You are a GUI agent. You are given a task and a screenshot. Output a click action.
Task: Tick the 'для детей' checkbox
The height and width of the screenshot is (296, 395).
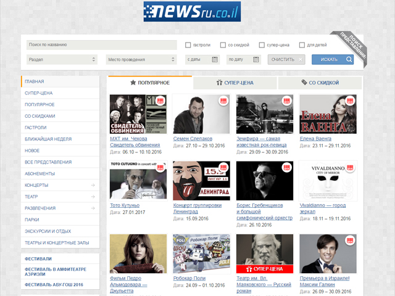click(302, 45)
